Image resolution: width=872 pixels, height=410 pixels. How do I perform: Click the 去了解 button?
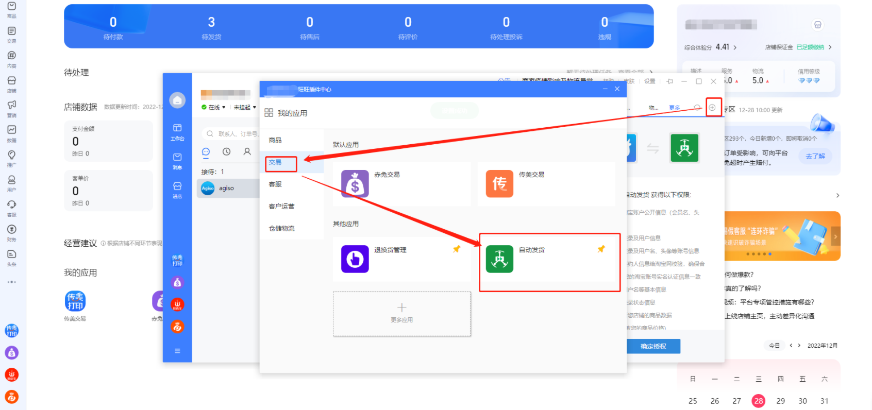(x=815, y=156)
